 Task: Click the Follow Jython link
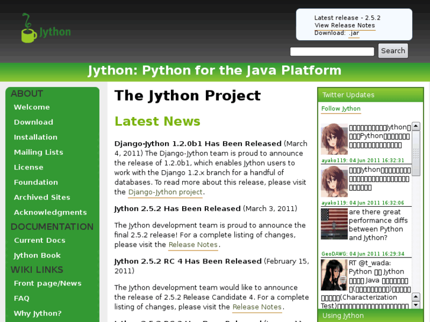341,109
